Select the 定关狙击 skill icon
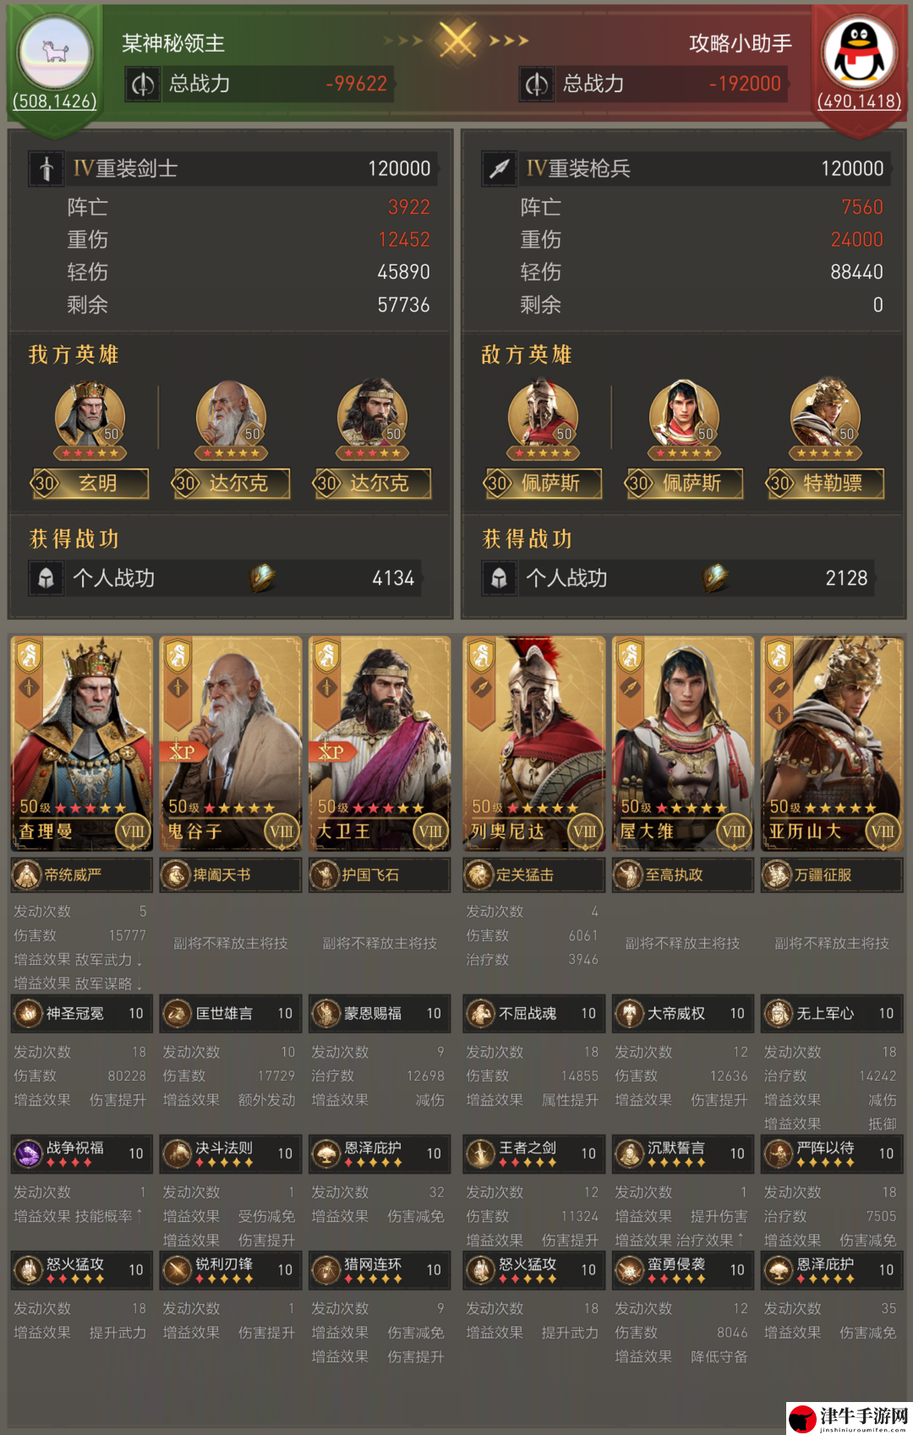913x1435 pixels. click(479, 874)
